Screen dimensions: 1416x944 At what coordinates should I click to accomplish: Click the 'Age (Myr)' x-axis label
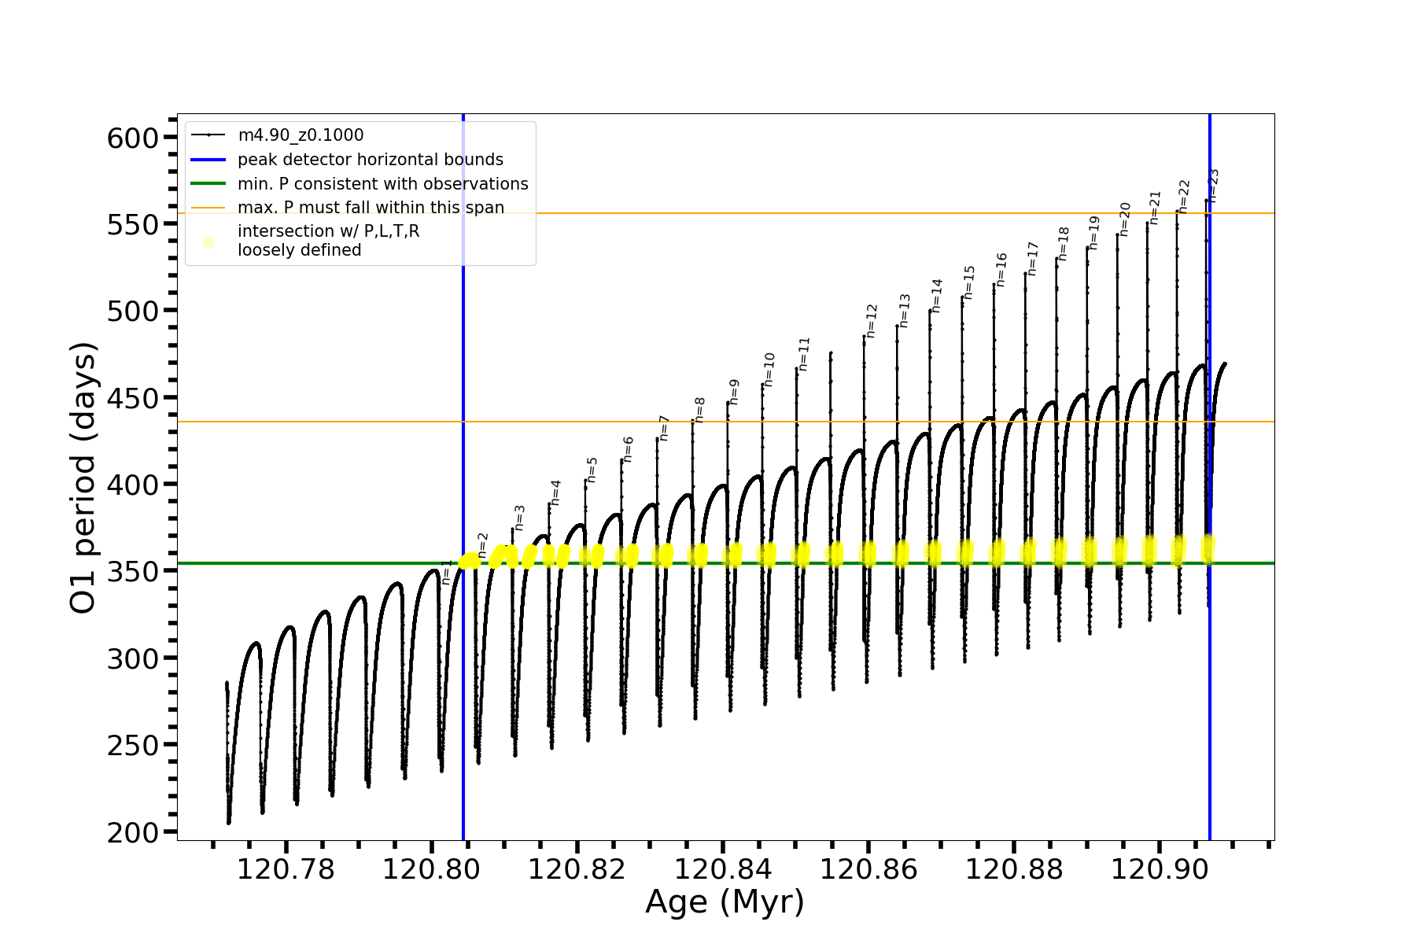point(725,902)
